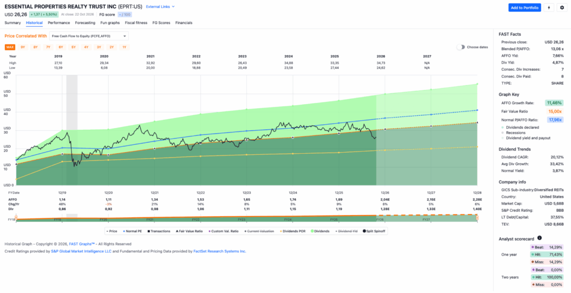Toggle Transactions legend item
Screen dimensions: 571x293
pyautogui.click(x=159, y=231)
